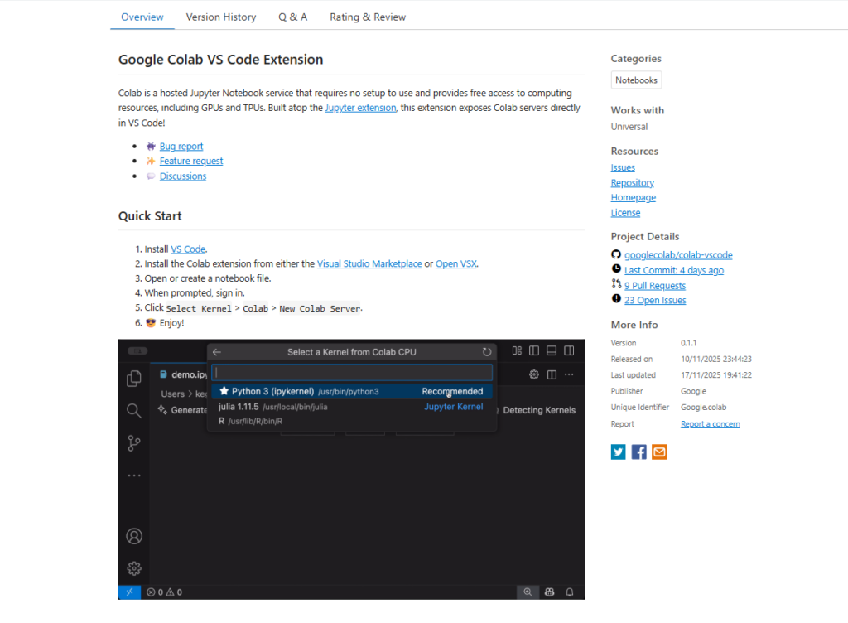Open the Bug report link
848x623 pixels.
[x=181, y=146]
